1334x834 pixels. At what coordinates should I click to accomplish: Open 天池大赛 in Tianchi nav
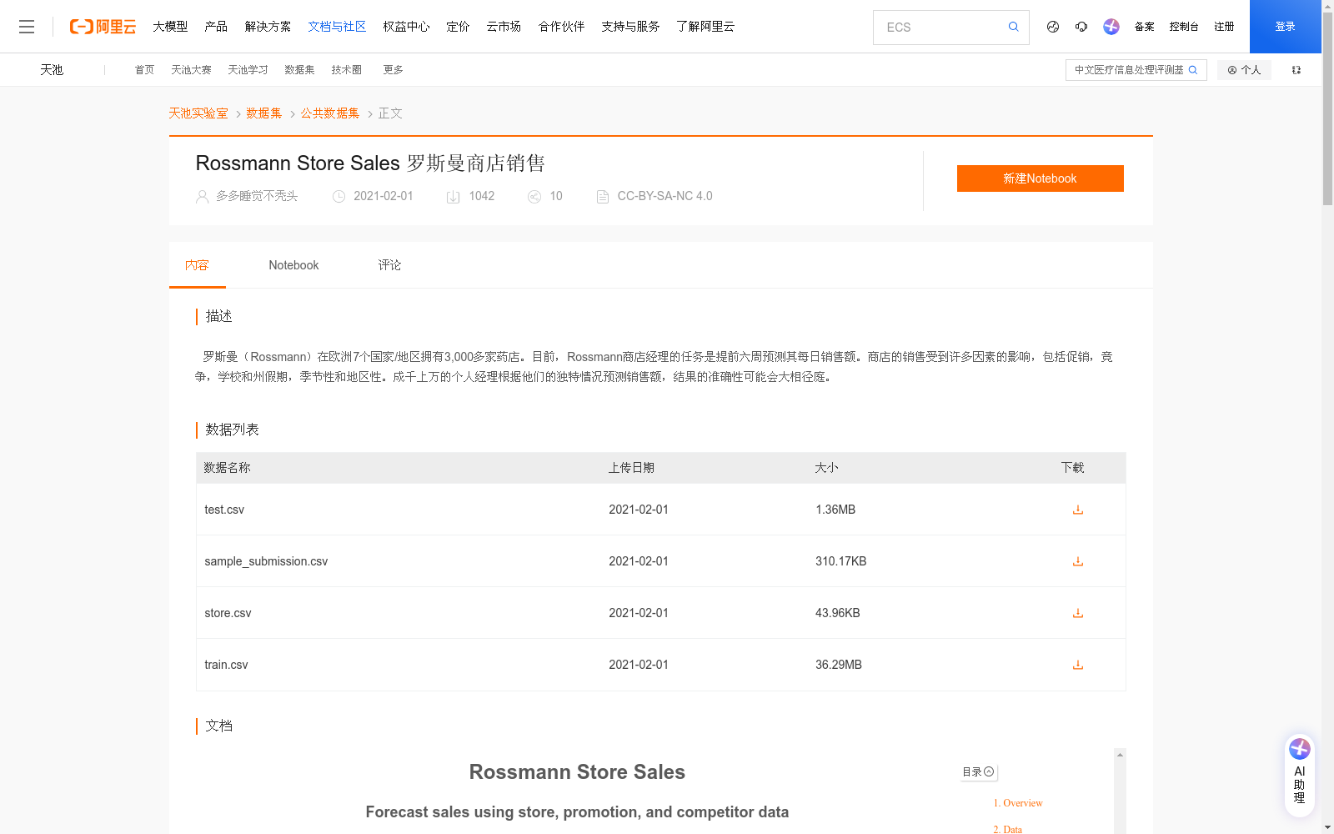tap(191, 70)
